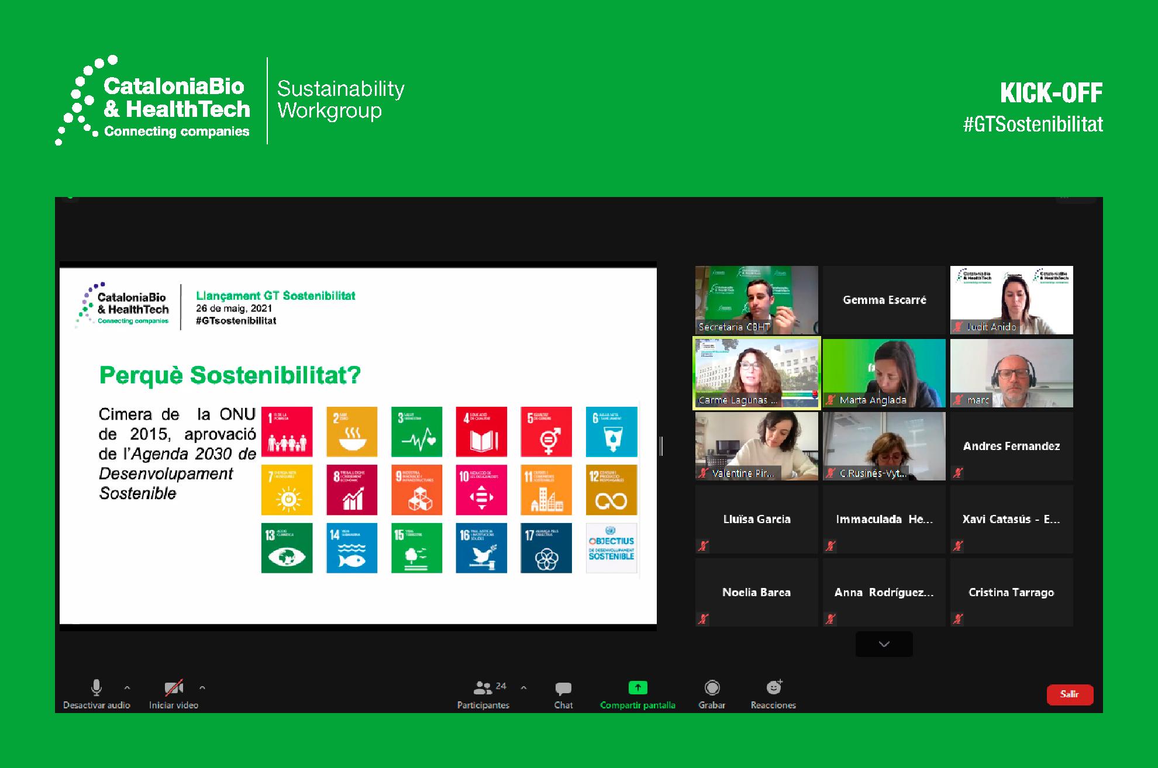Image resolution: width=1158 pixels, height=768 pixels.
Task: Click the #GTSostenibilitat hashtag in banner
Action: click(x=1033, y=124)
